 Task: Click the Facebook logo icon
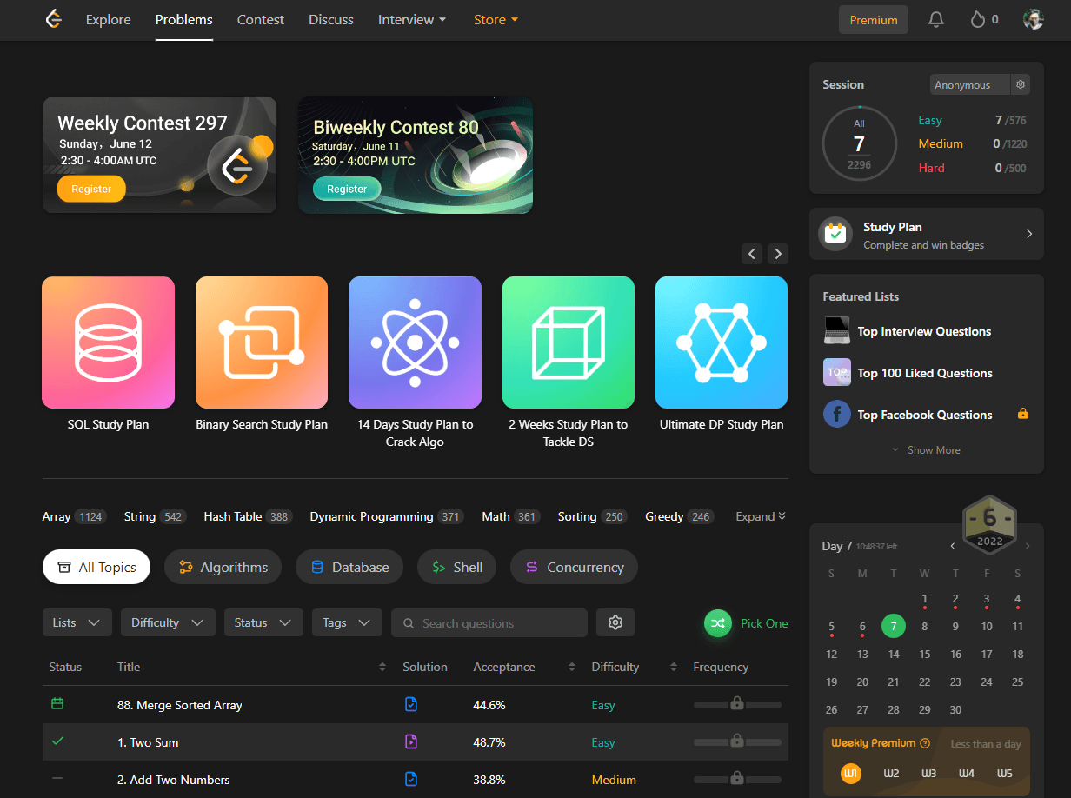[836, 414]
